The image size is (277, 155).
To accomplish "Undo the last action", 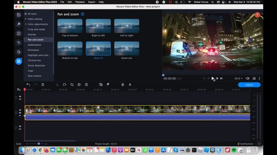I will pyautogui.click(x=28, y=84).
